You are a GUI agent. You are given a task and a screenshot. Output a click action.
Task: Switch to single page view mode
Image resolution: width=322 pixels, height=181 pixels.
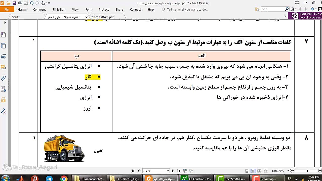pyautogui.click(x=247, y=171)
